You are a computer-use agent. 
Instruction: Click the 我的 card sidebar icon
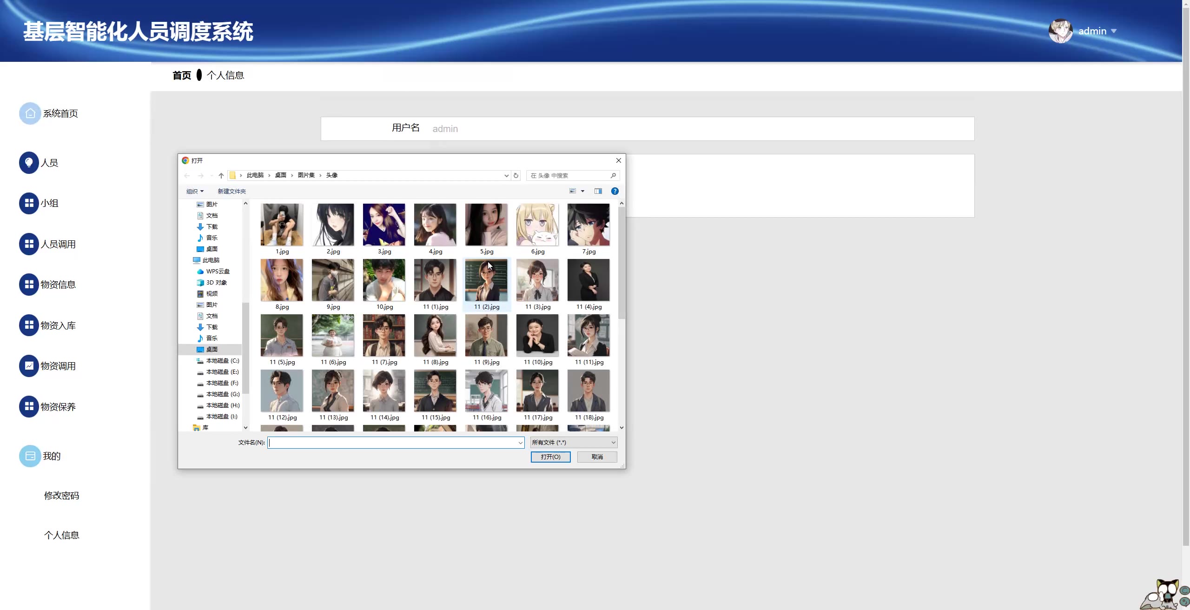pos(30,456)
